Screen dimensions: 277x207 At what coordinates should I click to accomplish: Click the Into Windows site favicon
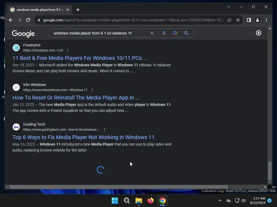click(16, 87)
